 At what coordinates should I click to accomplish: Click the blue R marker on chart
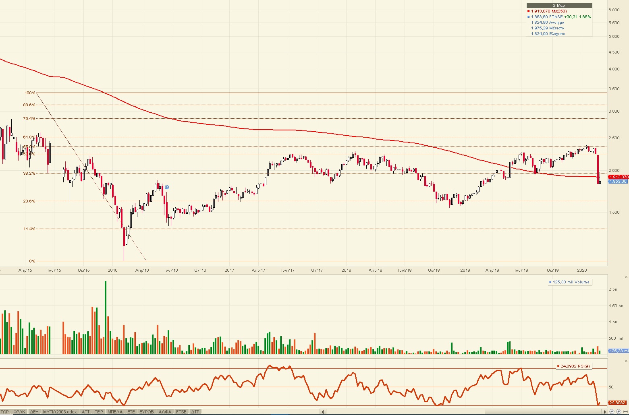[166, 187]
